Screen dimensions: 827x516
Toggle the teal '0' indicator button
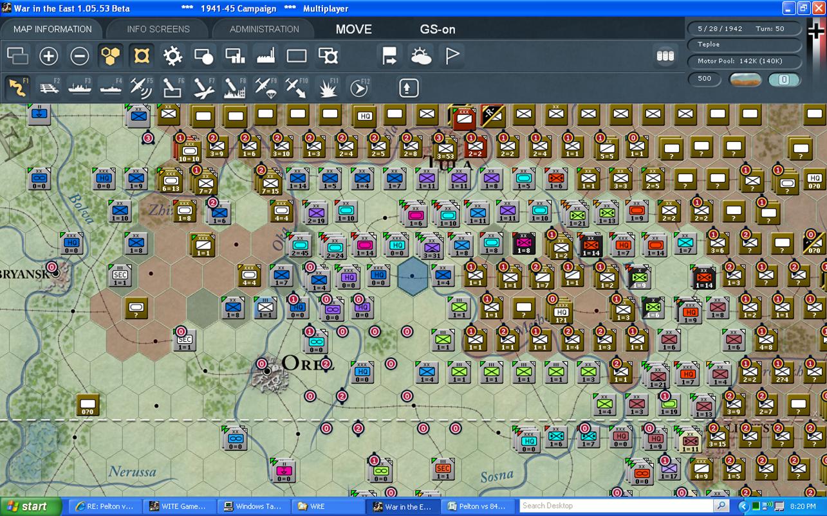785,80
